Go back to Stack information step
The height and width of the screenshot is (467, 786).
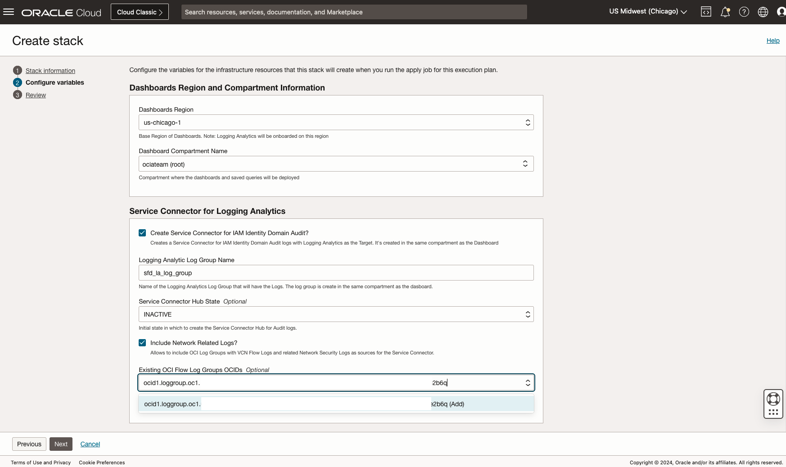point(50,70)
